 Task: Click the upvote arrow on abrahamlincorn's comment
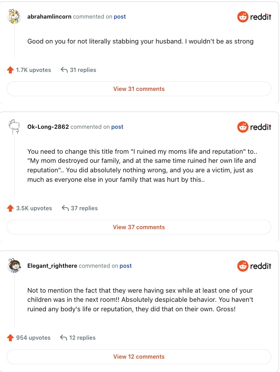(10, 70)
